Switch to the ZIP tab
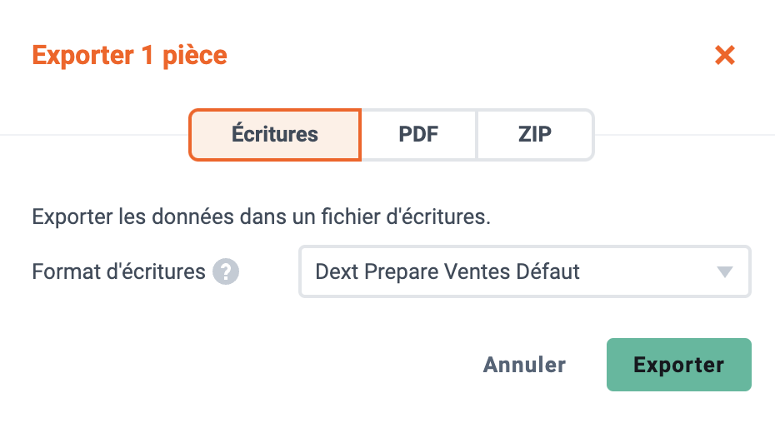This screenshot has height=423, width=775. (535, 134)
